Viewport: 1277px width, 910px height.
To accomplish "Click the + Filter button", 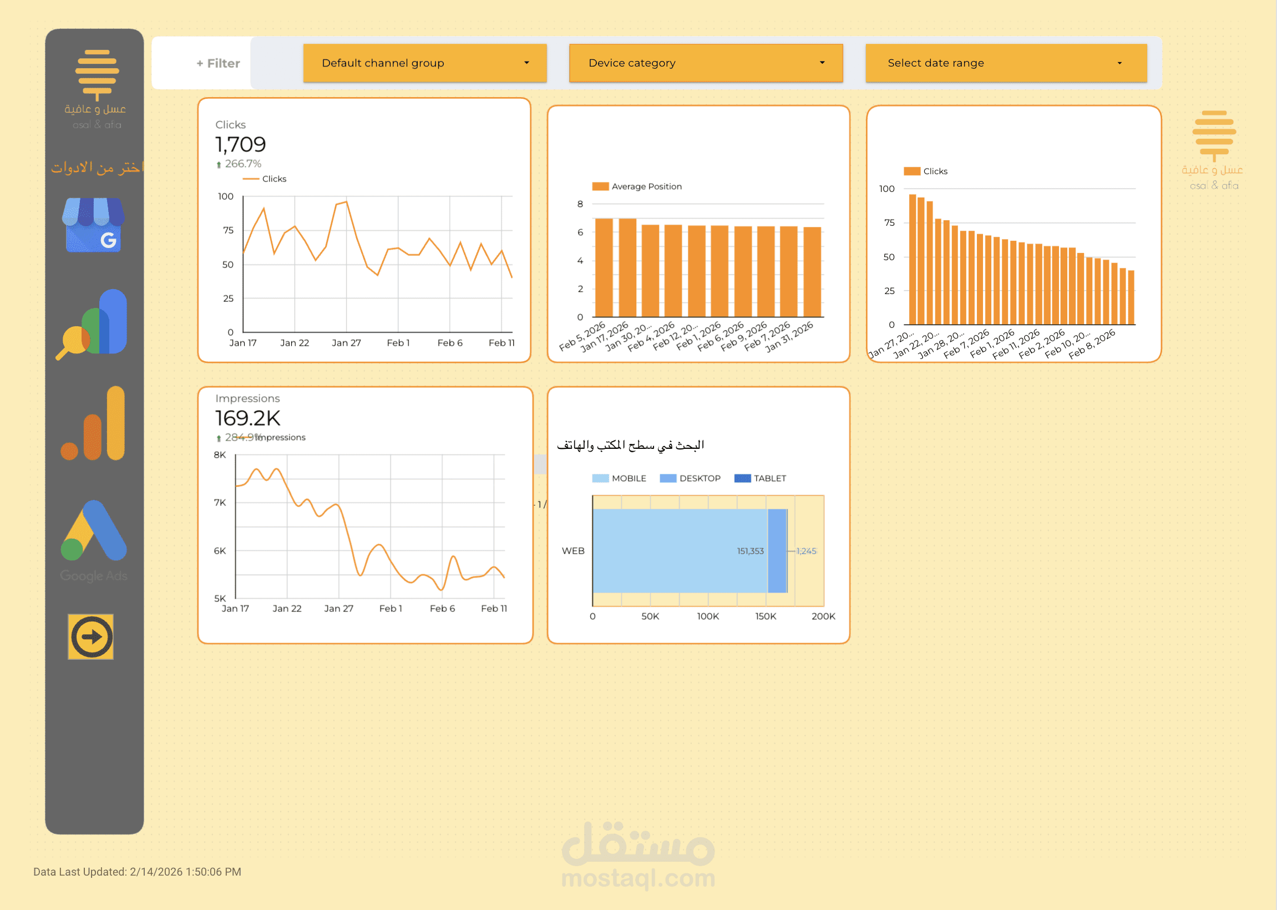I will pyautogui.click(x=218, y=63).
